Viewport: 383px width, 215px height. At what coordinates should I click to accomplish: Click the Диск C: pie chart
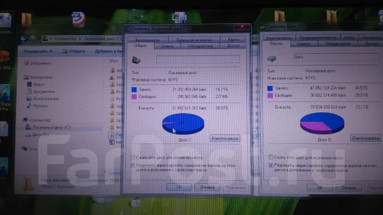pyautogui.click(x=183, y=124)
